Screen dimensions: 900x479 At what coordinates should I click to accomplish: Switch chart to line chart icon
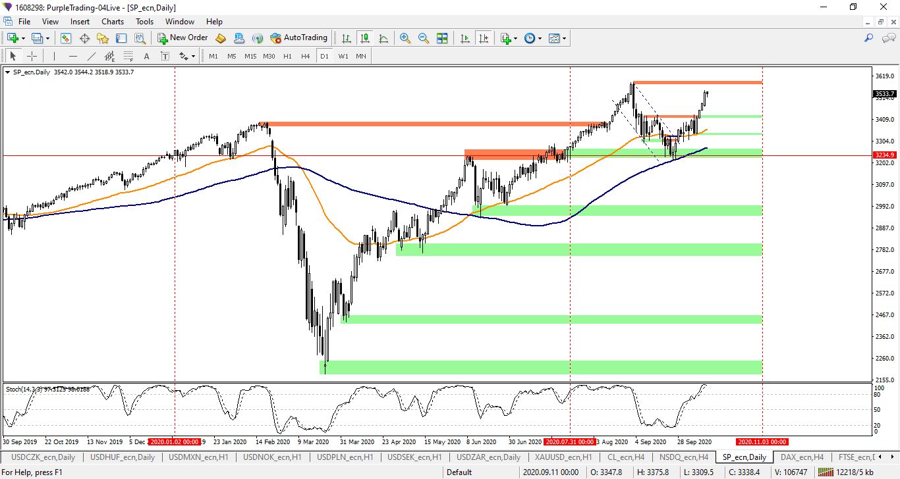pyautogui.click(x=383, y=38)
